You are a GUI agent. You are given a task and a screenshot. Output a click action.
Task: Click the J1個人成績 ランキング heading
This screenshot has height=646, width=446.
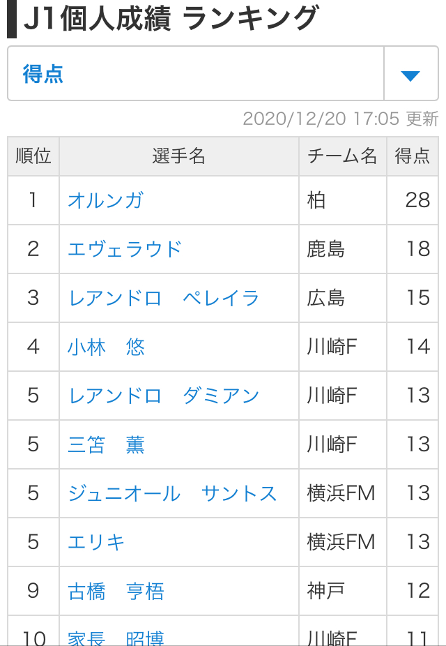point(171,19)
